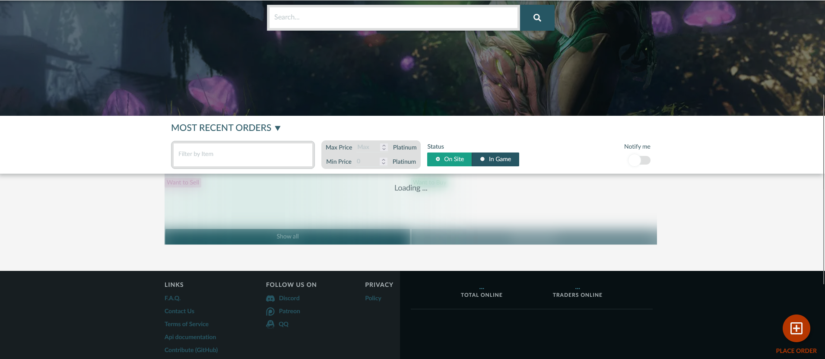
Task: Click the Place Order plus icon
Action: point(796,328)
